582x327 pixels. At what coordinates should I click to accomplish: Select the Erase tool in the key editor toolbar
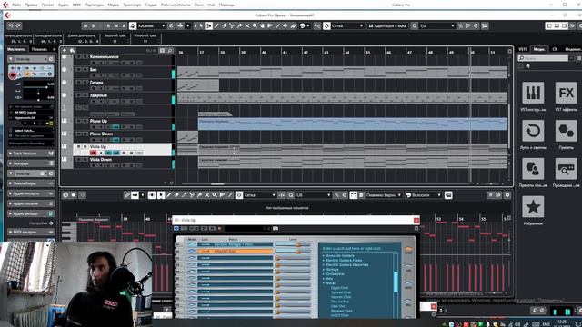(x=176, y=195)
